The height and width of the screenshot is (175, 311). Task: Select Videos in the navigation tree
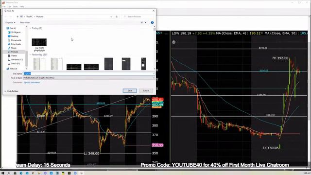(13, 56)
